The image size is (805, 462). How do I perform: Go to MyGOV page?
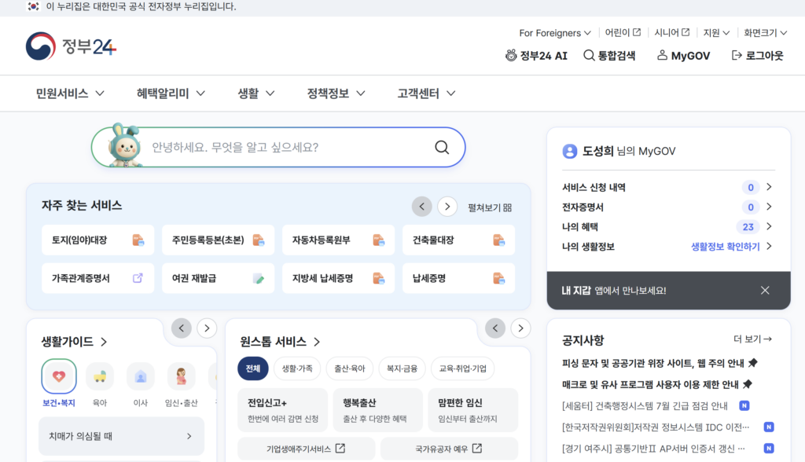coord(683,56)
